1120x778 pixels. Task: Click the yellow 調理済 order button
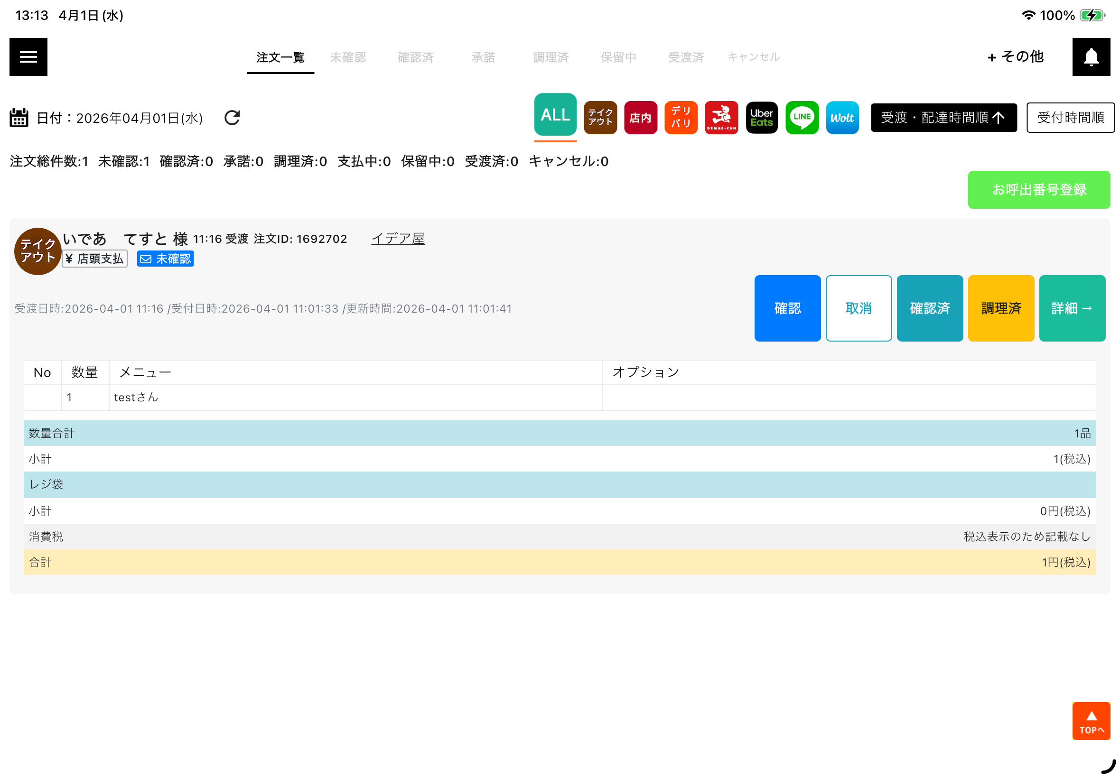click(1001, 308)
